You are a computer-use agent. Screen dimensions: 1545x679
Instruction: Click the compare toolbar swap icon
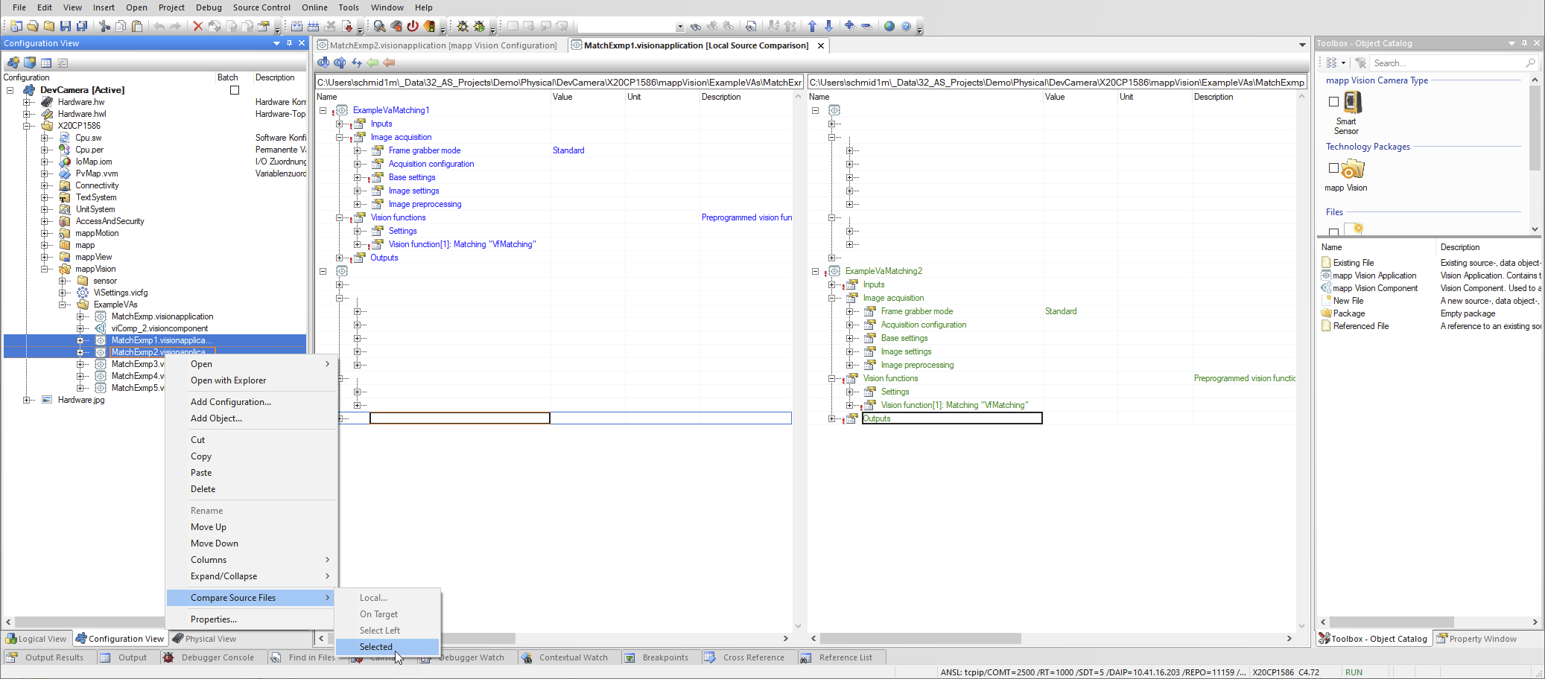(356, 63)
